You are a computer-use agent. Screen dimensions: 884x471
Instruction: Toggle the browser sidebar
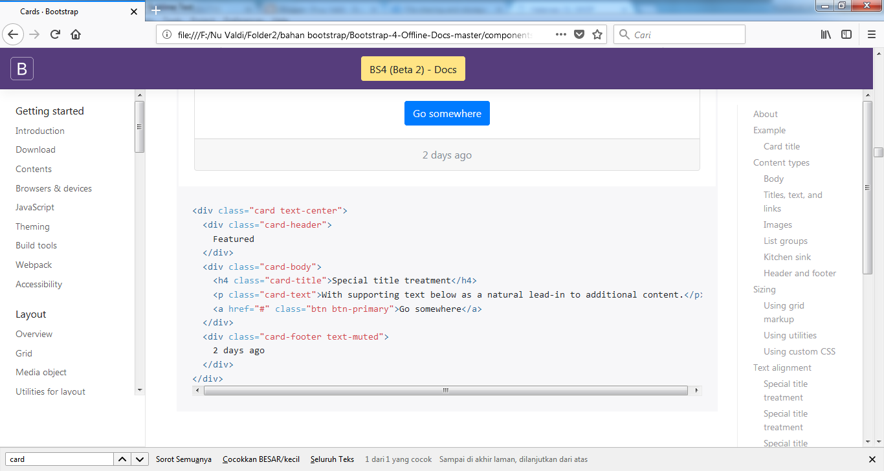(x=846, y=34)
